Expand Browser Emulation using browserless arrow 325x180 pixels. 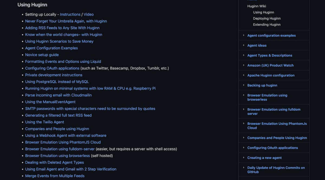(x=244, y=95)
